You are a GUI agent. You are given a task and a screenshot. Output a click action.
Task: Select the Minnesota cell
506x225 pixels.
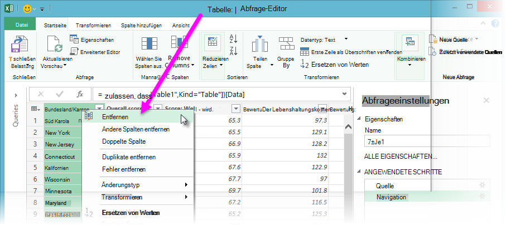[63, 191]
